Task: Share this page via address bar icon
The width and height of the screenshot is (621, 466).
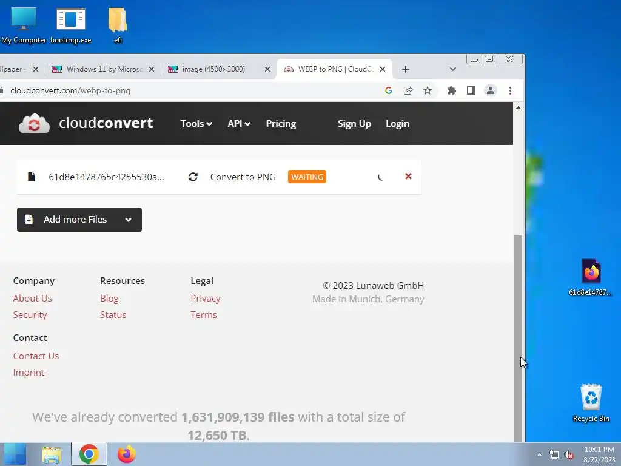Action: click(x=408, y=91)
